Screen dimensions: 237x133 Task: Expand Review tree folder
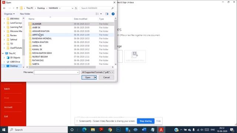coord(4,35)
